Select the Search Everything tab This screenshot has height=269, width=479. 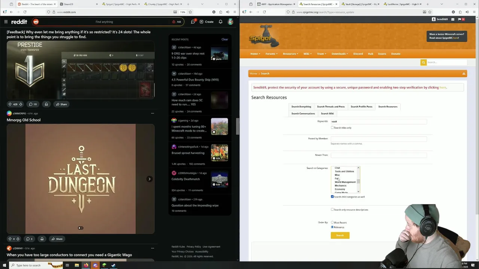pos(301,107)
